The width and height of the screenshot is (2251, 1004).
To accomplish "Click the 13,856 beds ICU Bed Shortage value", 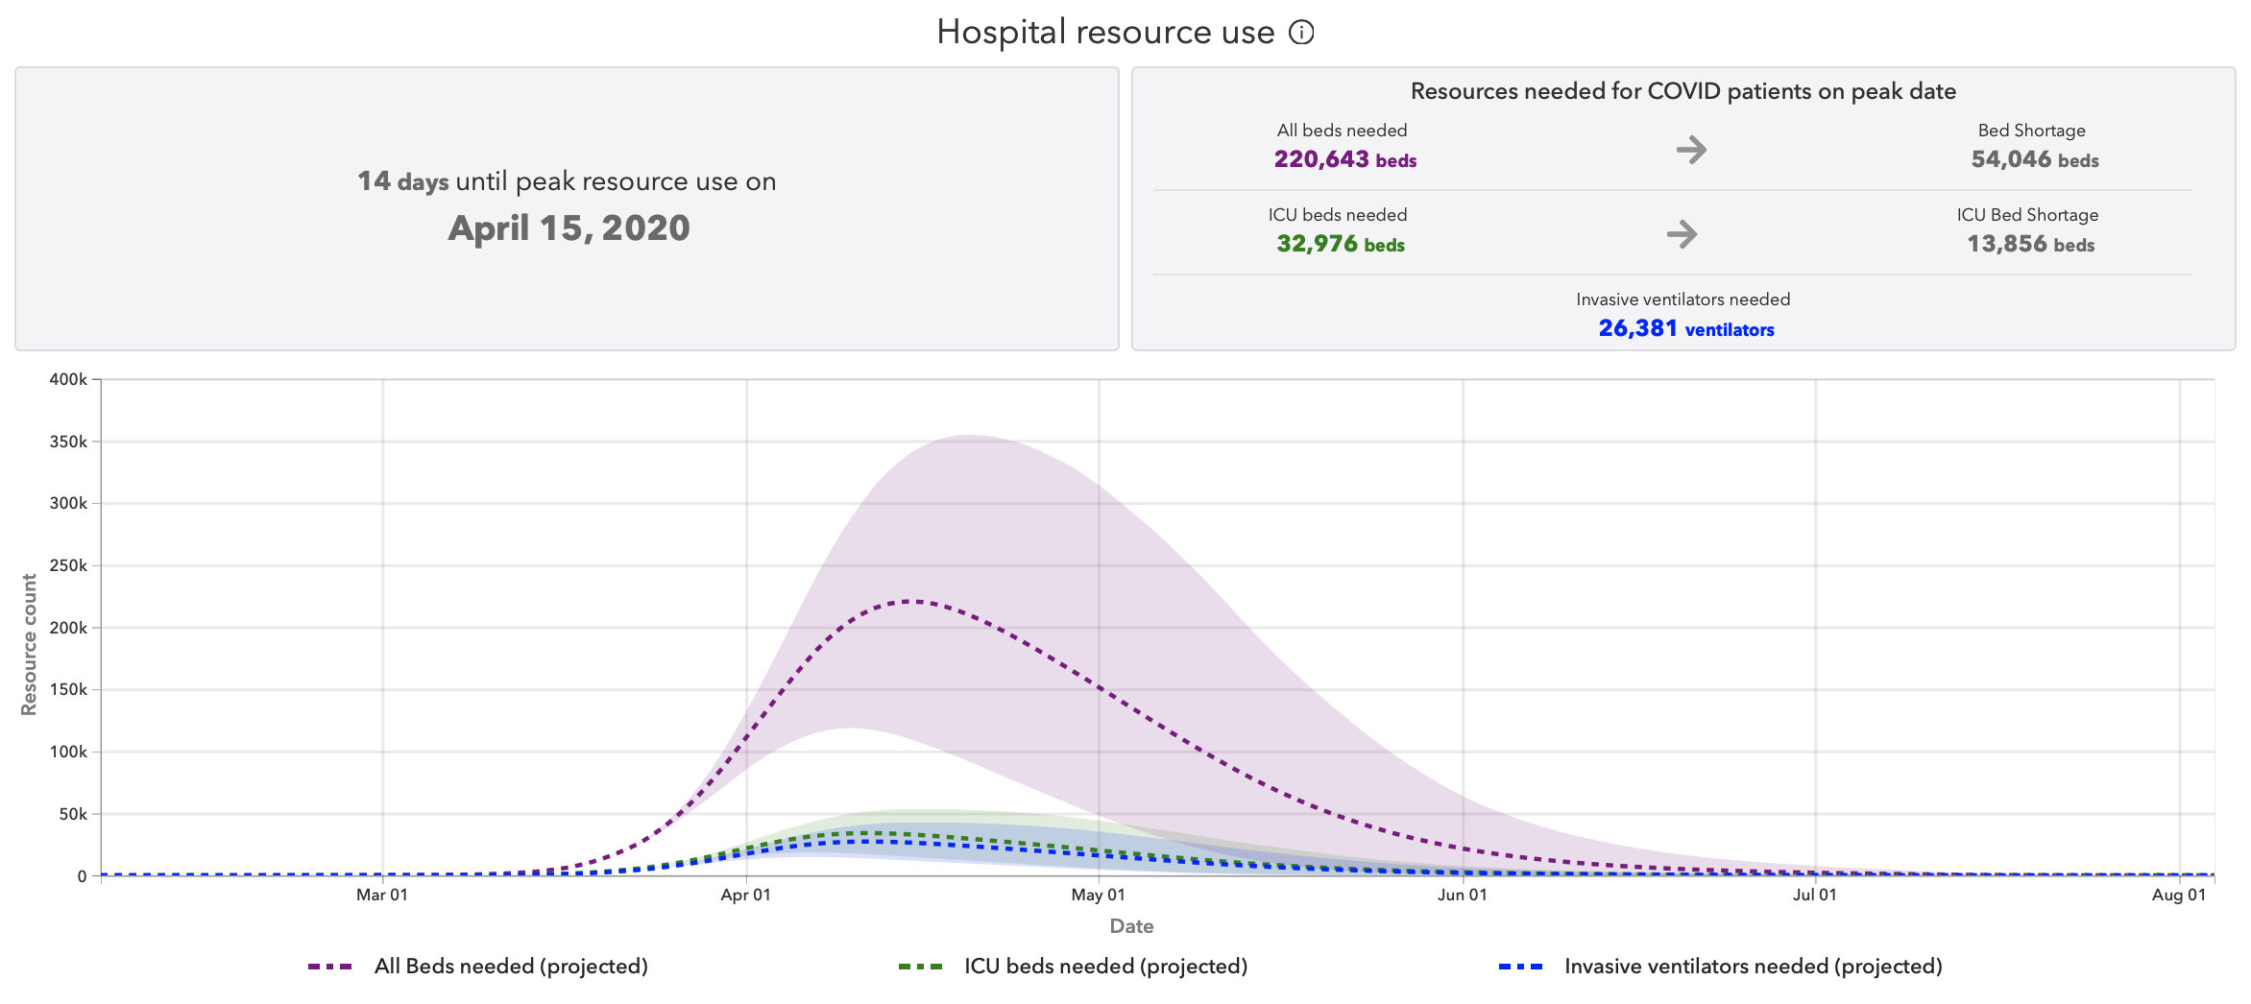I will (2030, 244).
